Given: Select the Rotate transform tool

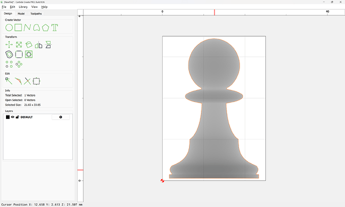Looking at the screenshot, I should [29, 45].
